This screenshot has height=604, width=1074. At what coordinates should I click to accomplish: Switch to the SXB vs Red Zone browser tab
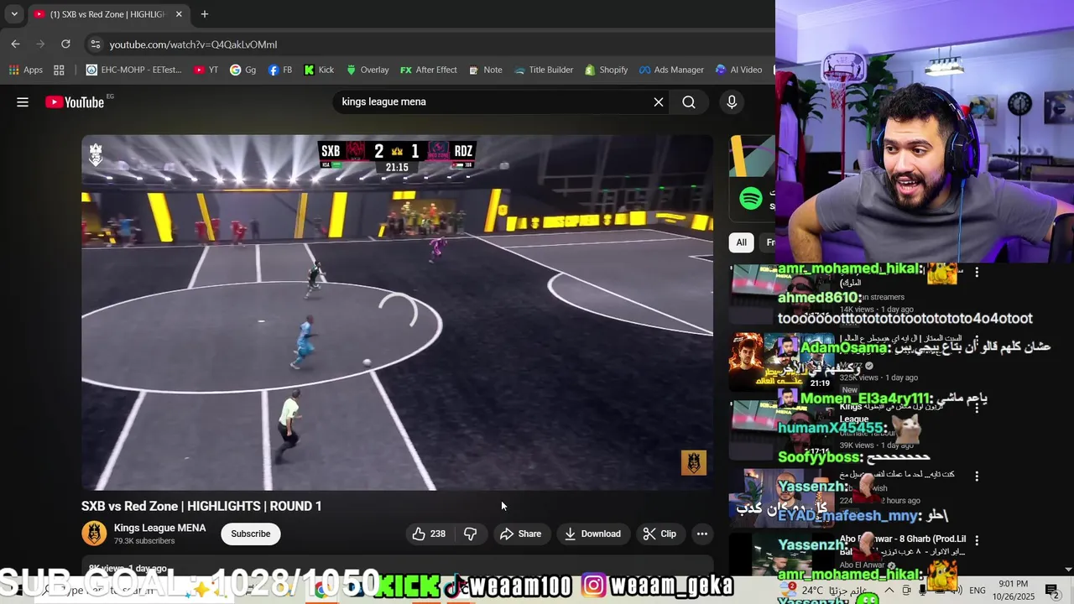pos(107,14)
